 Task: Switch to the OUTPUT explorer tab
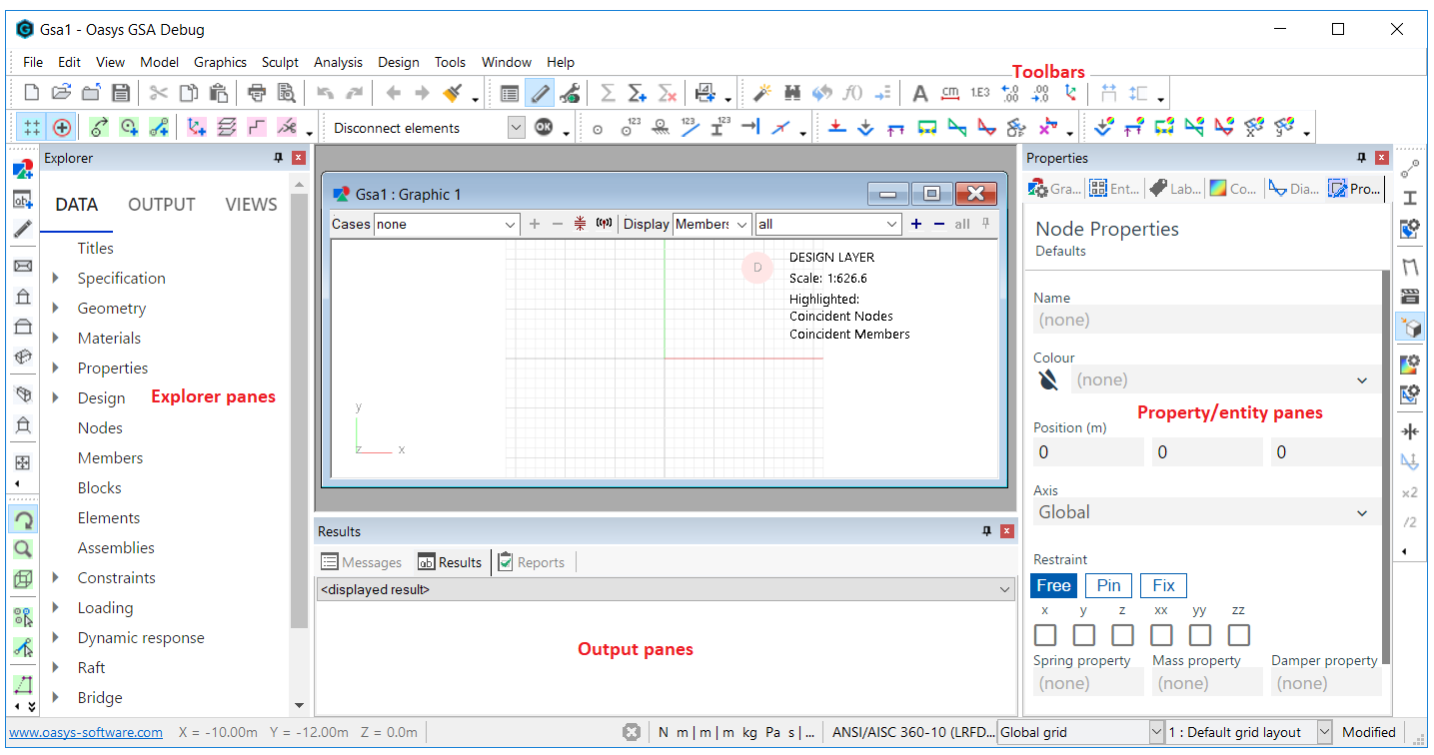coord(161,205)
